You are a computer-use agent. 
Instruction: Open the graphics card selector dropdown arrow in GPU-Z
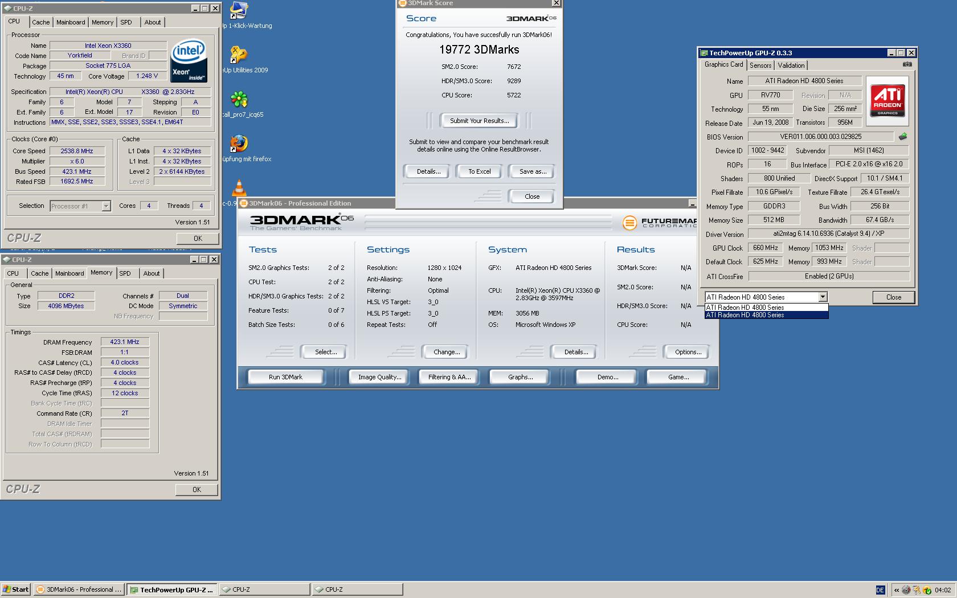point(823,297)
